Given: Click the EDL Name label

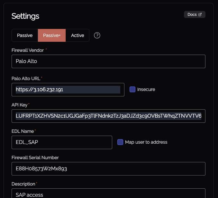Looking at the screenshot, I should coord(23,131).
